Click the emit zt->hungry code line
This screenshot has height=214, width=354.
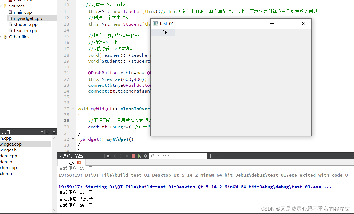[x=119, y=127]
